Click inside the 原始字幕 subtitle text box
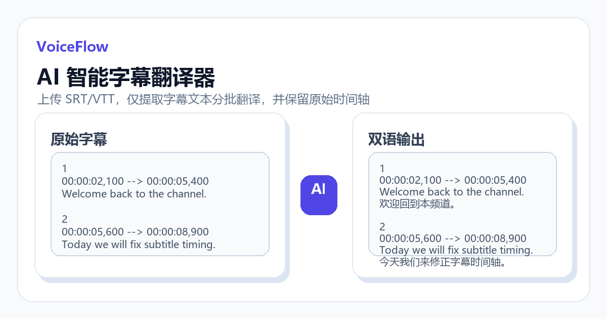The height and width of the screenshot is (319, 607). pos(160,204)
